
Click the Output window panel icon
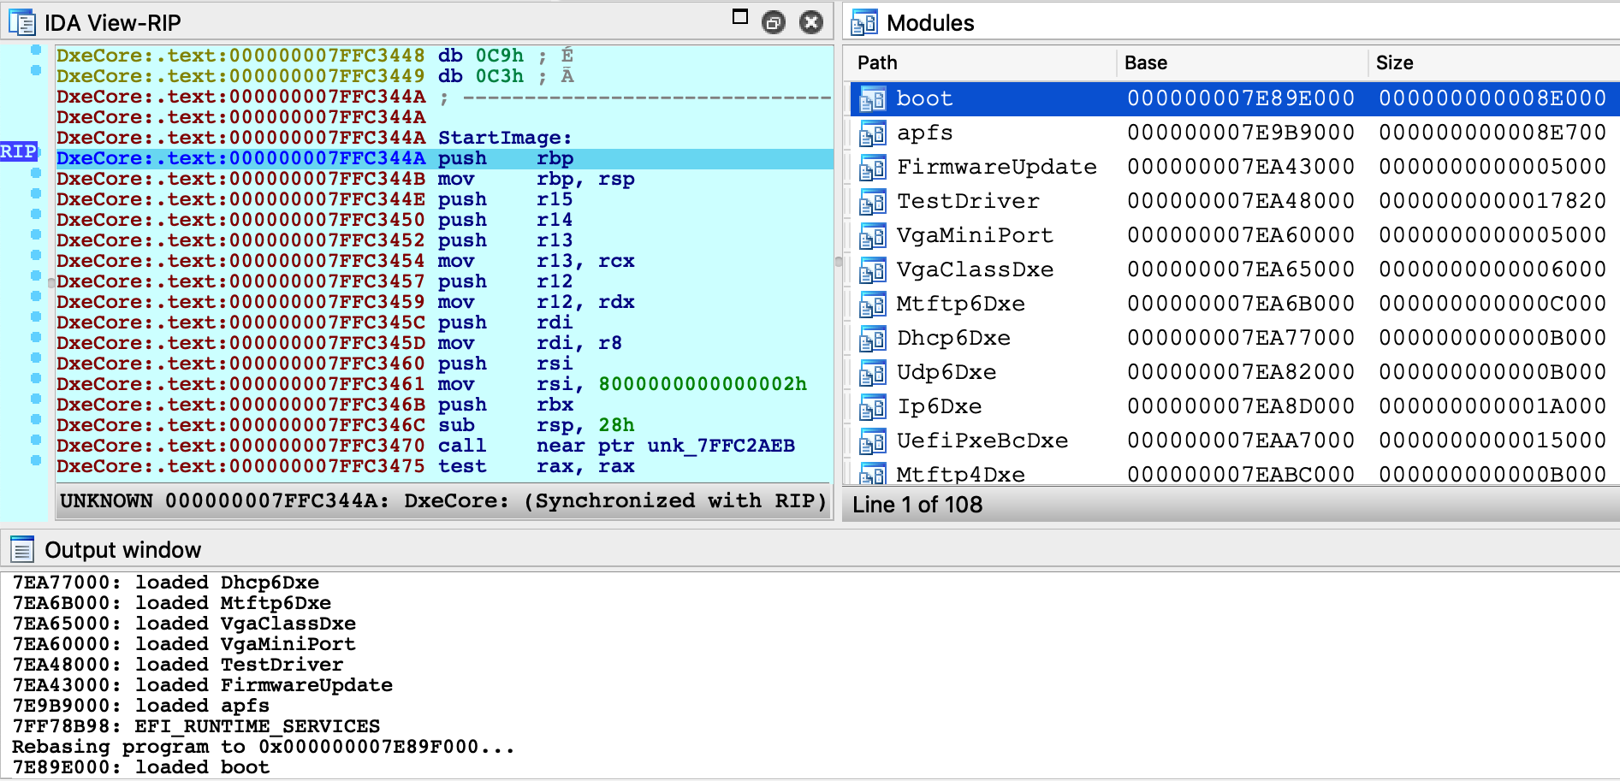21,549
